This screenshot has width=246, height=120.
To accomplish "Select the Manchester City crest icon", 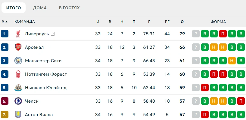I will [x=18, y=61].
